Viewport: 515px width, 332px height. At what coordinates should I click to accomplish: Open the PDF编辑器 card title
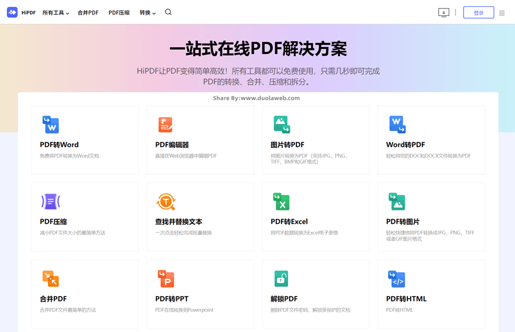pos(172,145)
